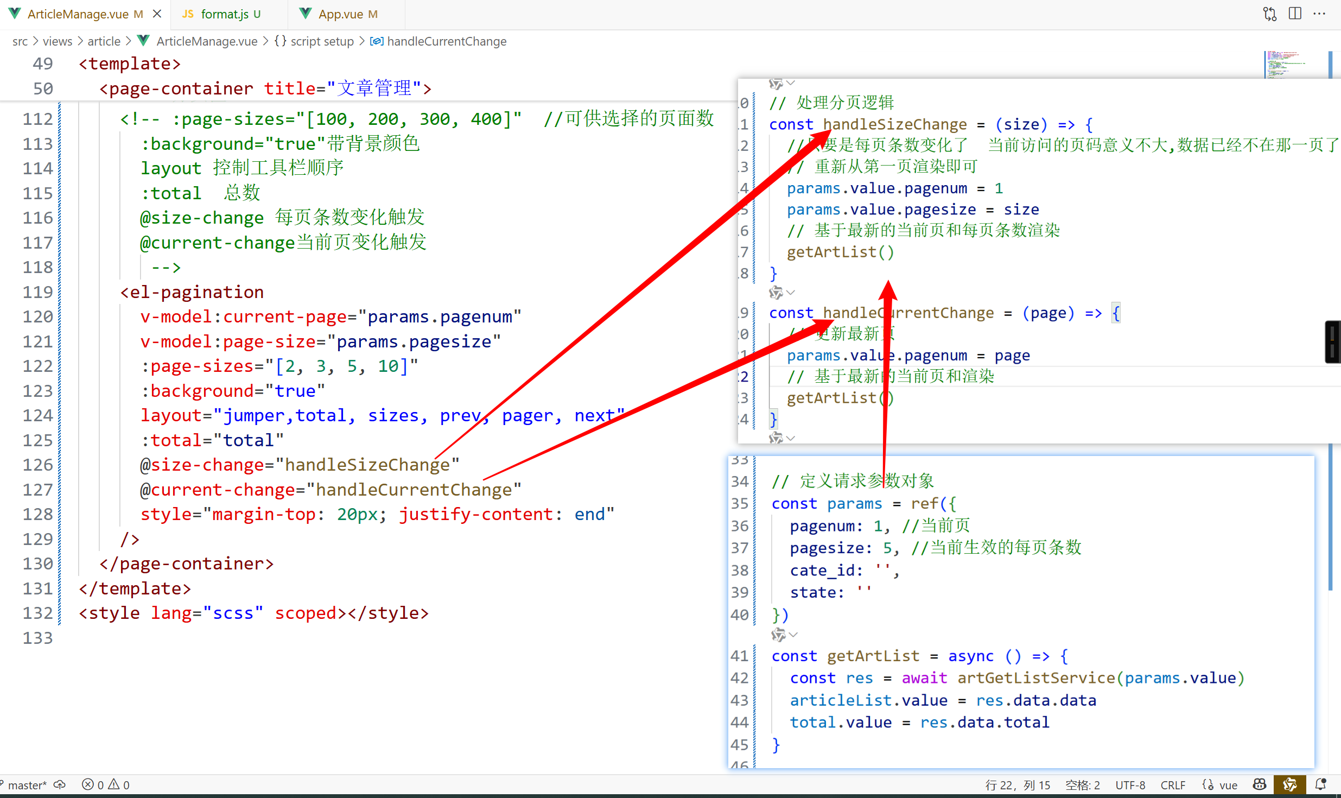Close the ArticleManage.vue tab
The image size is (1341, 798).
(157, 14)
